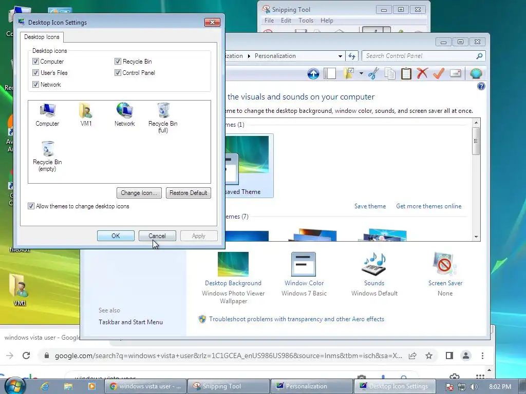
Task: Click the orange checkmark Properties toolbar icon
Action: [439, 73]
